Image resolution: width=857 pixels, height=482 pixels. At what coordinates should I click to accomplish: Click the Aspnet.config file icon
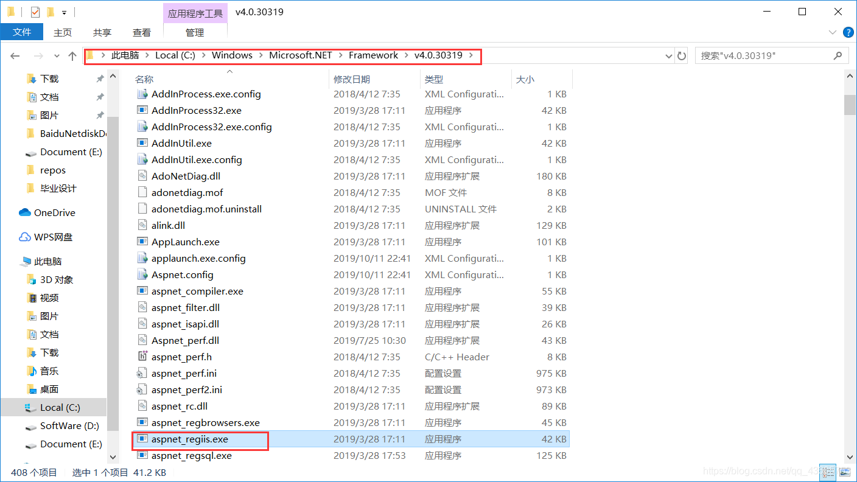[x=142, y=274]
